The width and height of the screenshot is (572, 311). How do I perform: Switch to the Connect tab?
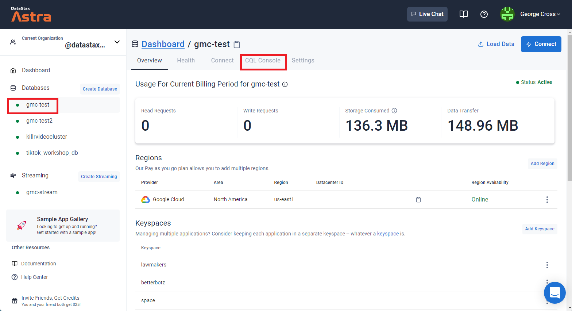[223, 61]
